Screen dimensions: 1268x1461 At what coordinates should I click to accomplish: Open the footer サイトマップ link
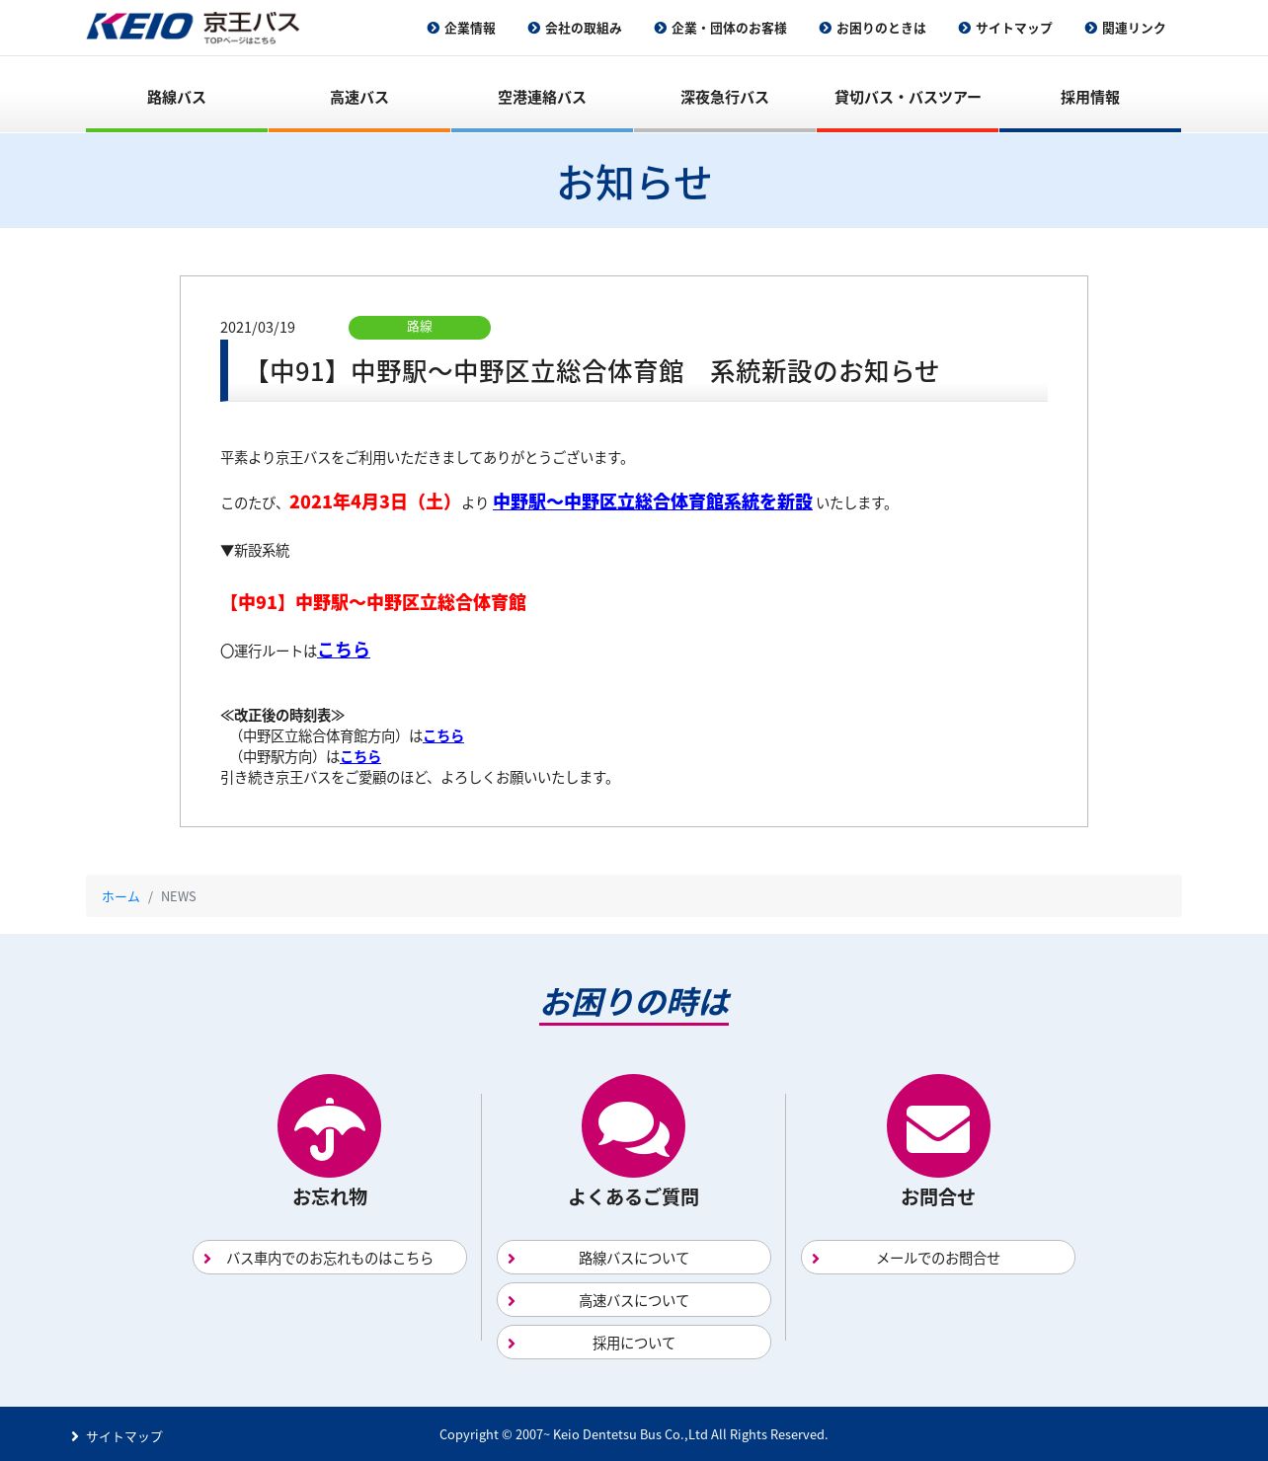point(124,1436)
